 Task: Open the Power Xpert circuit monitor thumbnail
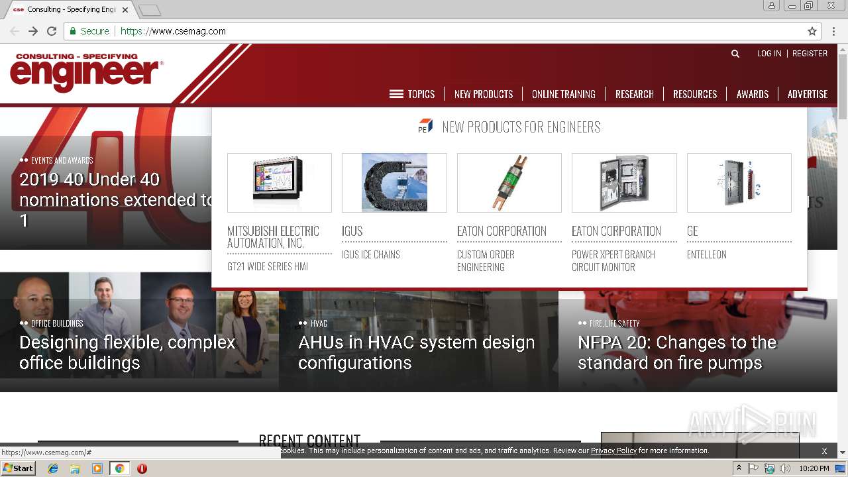[x=624, y=183]
